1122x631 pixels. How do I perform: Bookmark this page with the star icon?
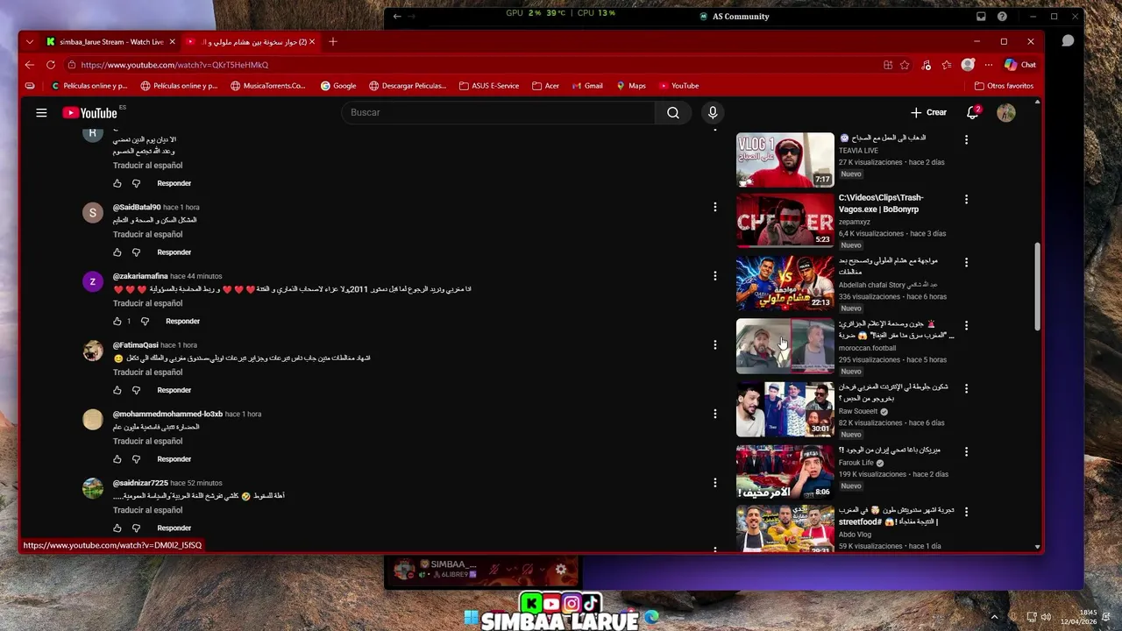[x=905, y=65]
